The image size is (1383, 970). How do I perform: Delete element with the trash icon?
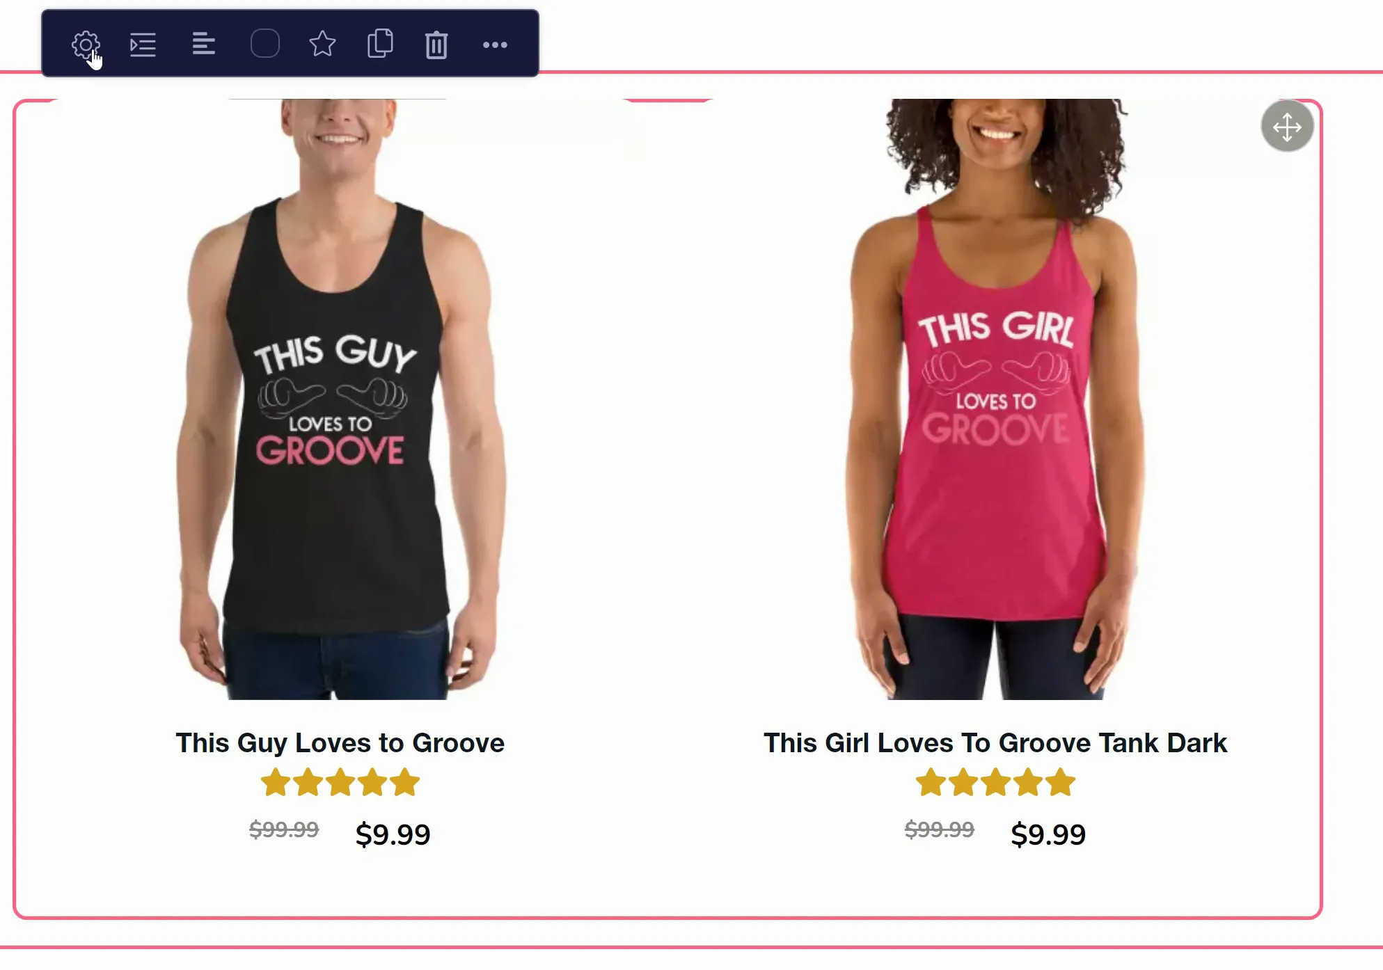[436, 45]
